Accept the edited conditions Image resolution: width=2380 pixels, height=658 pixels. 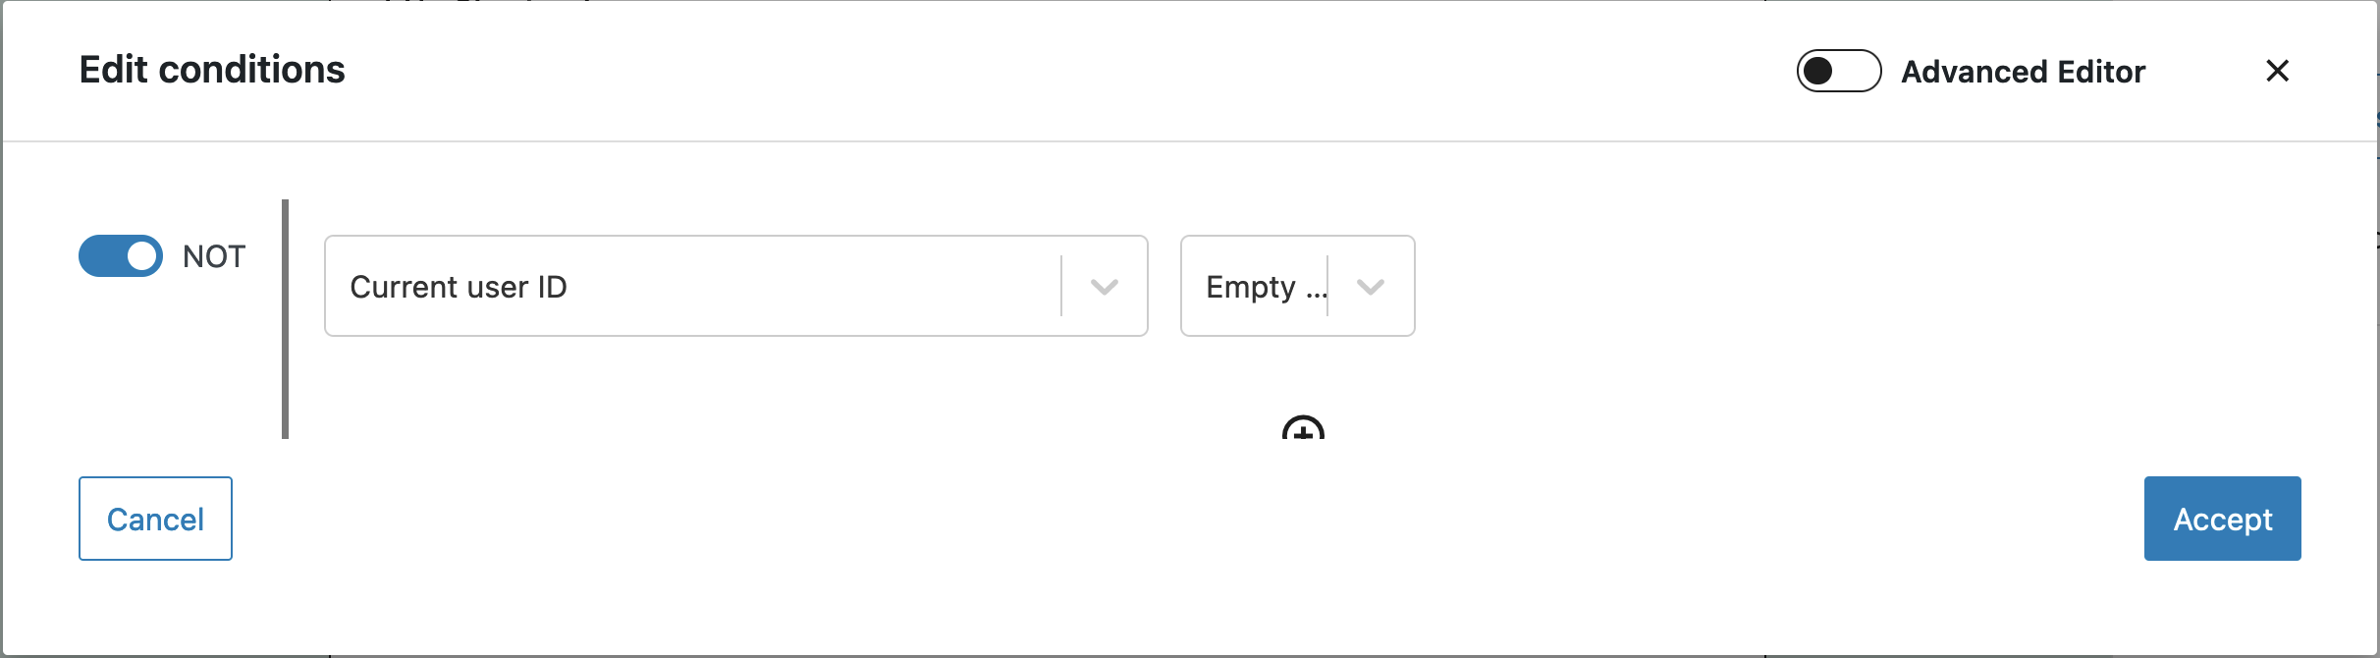[2222, 519]
